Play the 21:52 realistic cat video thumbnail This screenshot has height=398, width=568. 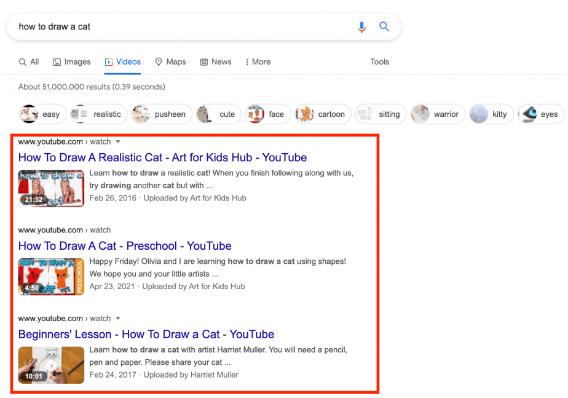coord(52,188)
